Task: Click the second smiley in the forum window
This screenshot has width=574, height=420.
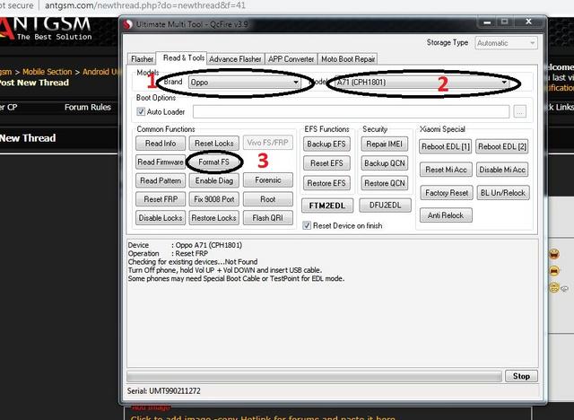Action: [x=554, y=271]
